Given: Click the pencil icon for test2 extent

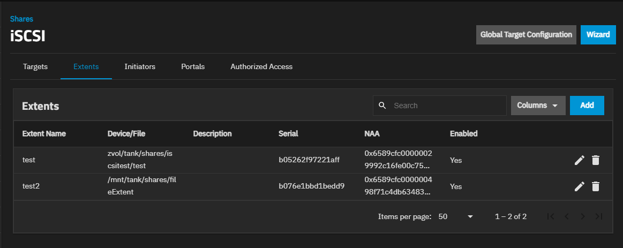Looking at the screenshot, I should pos(579,186).
